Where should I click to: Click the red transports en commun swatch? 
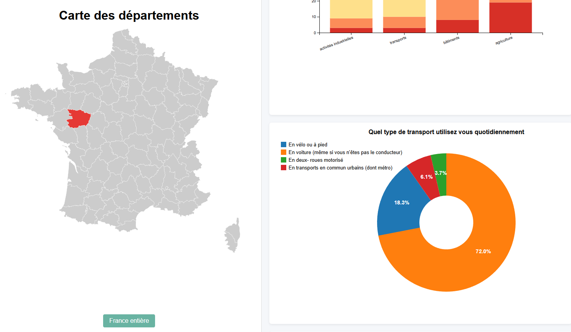click(x=284, y=168)
